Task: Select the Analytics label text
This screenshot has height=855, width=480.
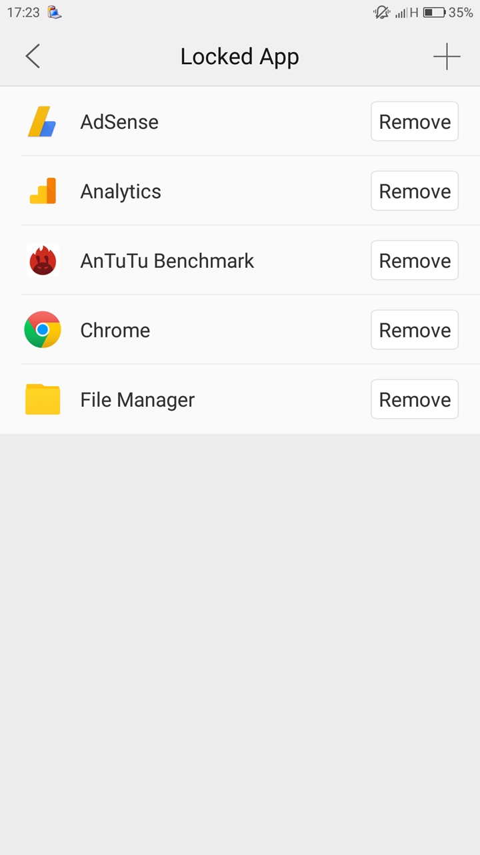Action: pos(121,192)
